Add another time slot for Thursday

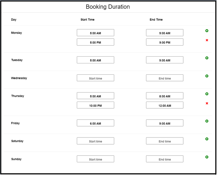click(207, 94)
